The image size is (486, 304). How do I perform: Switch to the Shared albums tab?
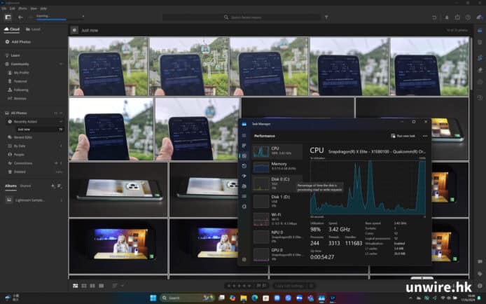click(25, 186)
